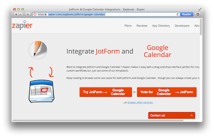The width and height of the screenshot is (214, 138).
Task: Open the Reviews page
Action: pos(142,26)
